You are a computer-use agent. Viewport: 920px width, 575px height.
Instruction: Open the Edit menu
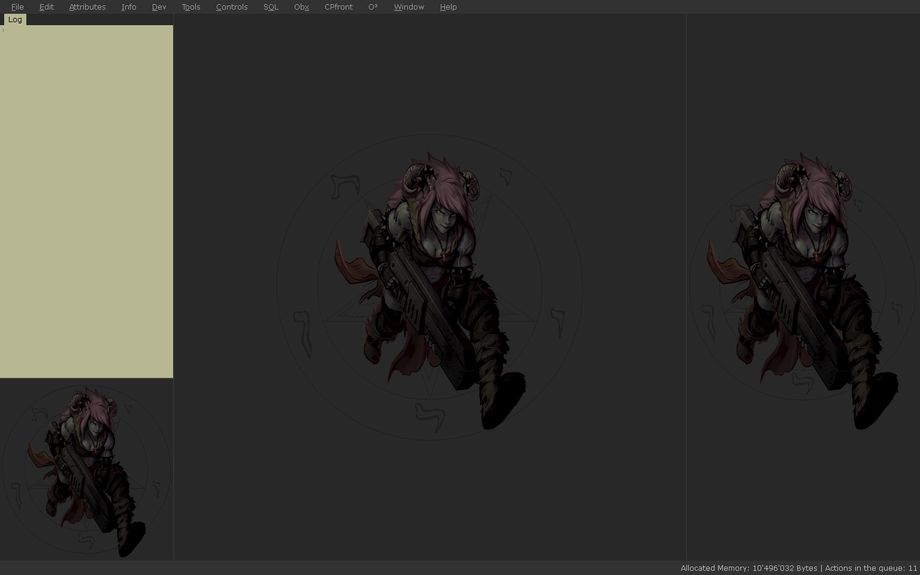pyautogui.click(x=47, y=7)
